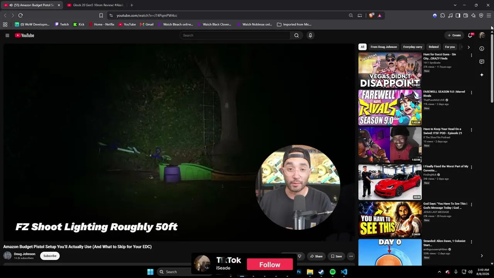The image size is (494, 278).
Task: Open Brave Rewards triangle icon
Action: (x=379, y=15)
